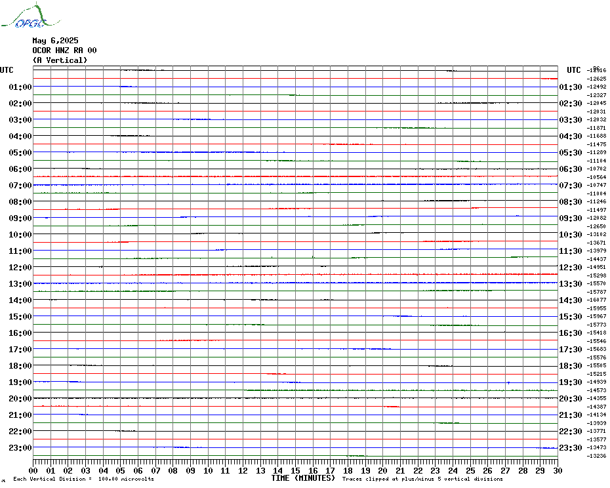The image size is (610, 488).
Task: Click minute "08" on the bottom time axis
Action: tap(173, 470)
